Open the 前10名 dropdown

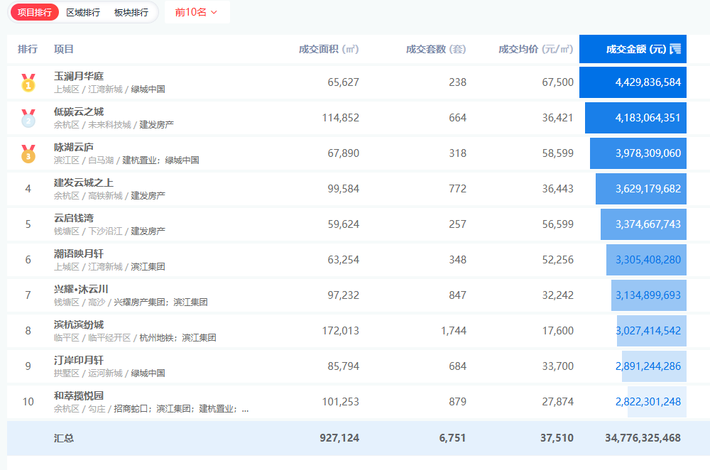tap(197, 12)
